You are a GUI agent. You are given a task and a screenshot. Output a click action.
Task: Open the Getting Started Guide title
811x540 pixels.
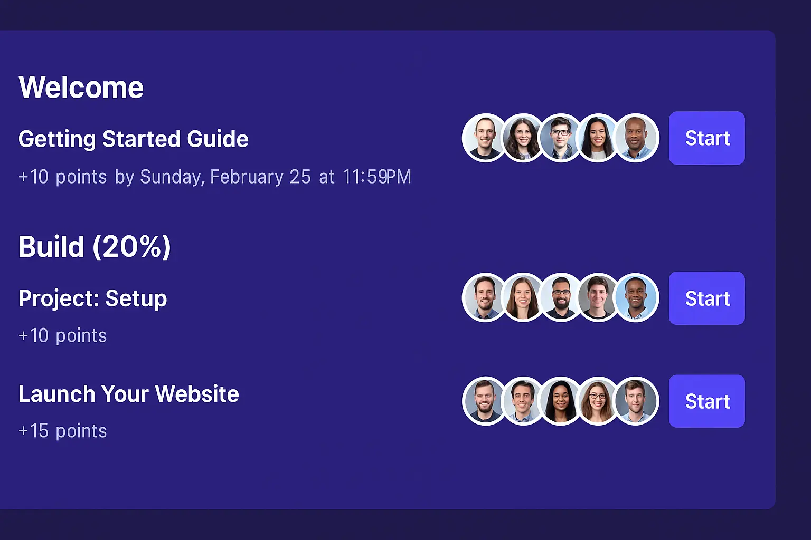(x=134, y=139)
